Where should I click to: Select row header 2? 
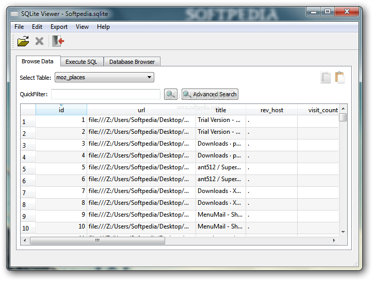click(x=28, y=133)
